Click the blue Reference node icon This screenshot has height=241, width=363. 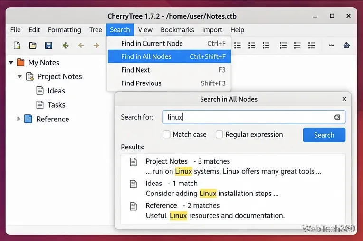28,119
